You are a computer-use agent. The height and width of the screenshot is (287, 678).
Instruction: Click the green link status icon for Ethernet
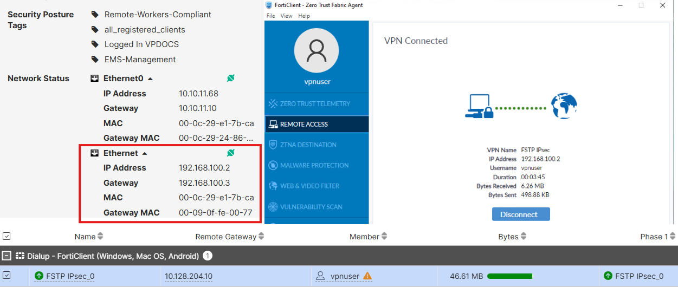coord(230,153)
